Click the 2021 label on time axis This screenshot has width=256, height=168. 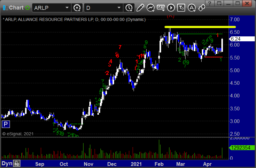(136, 164)
